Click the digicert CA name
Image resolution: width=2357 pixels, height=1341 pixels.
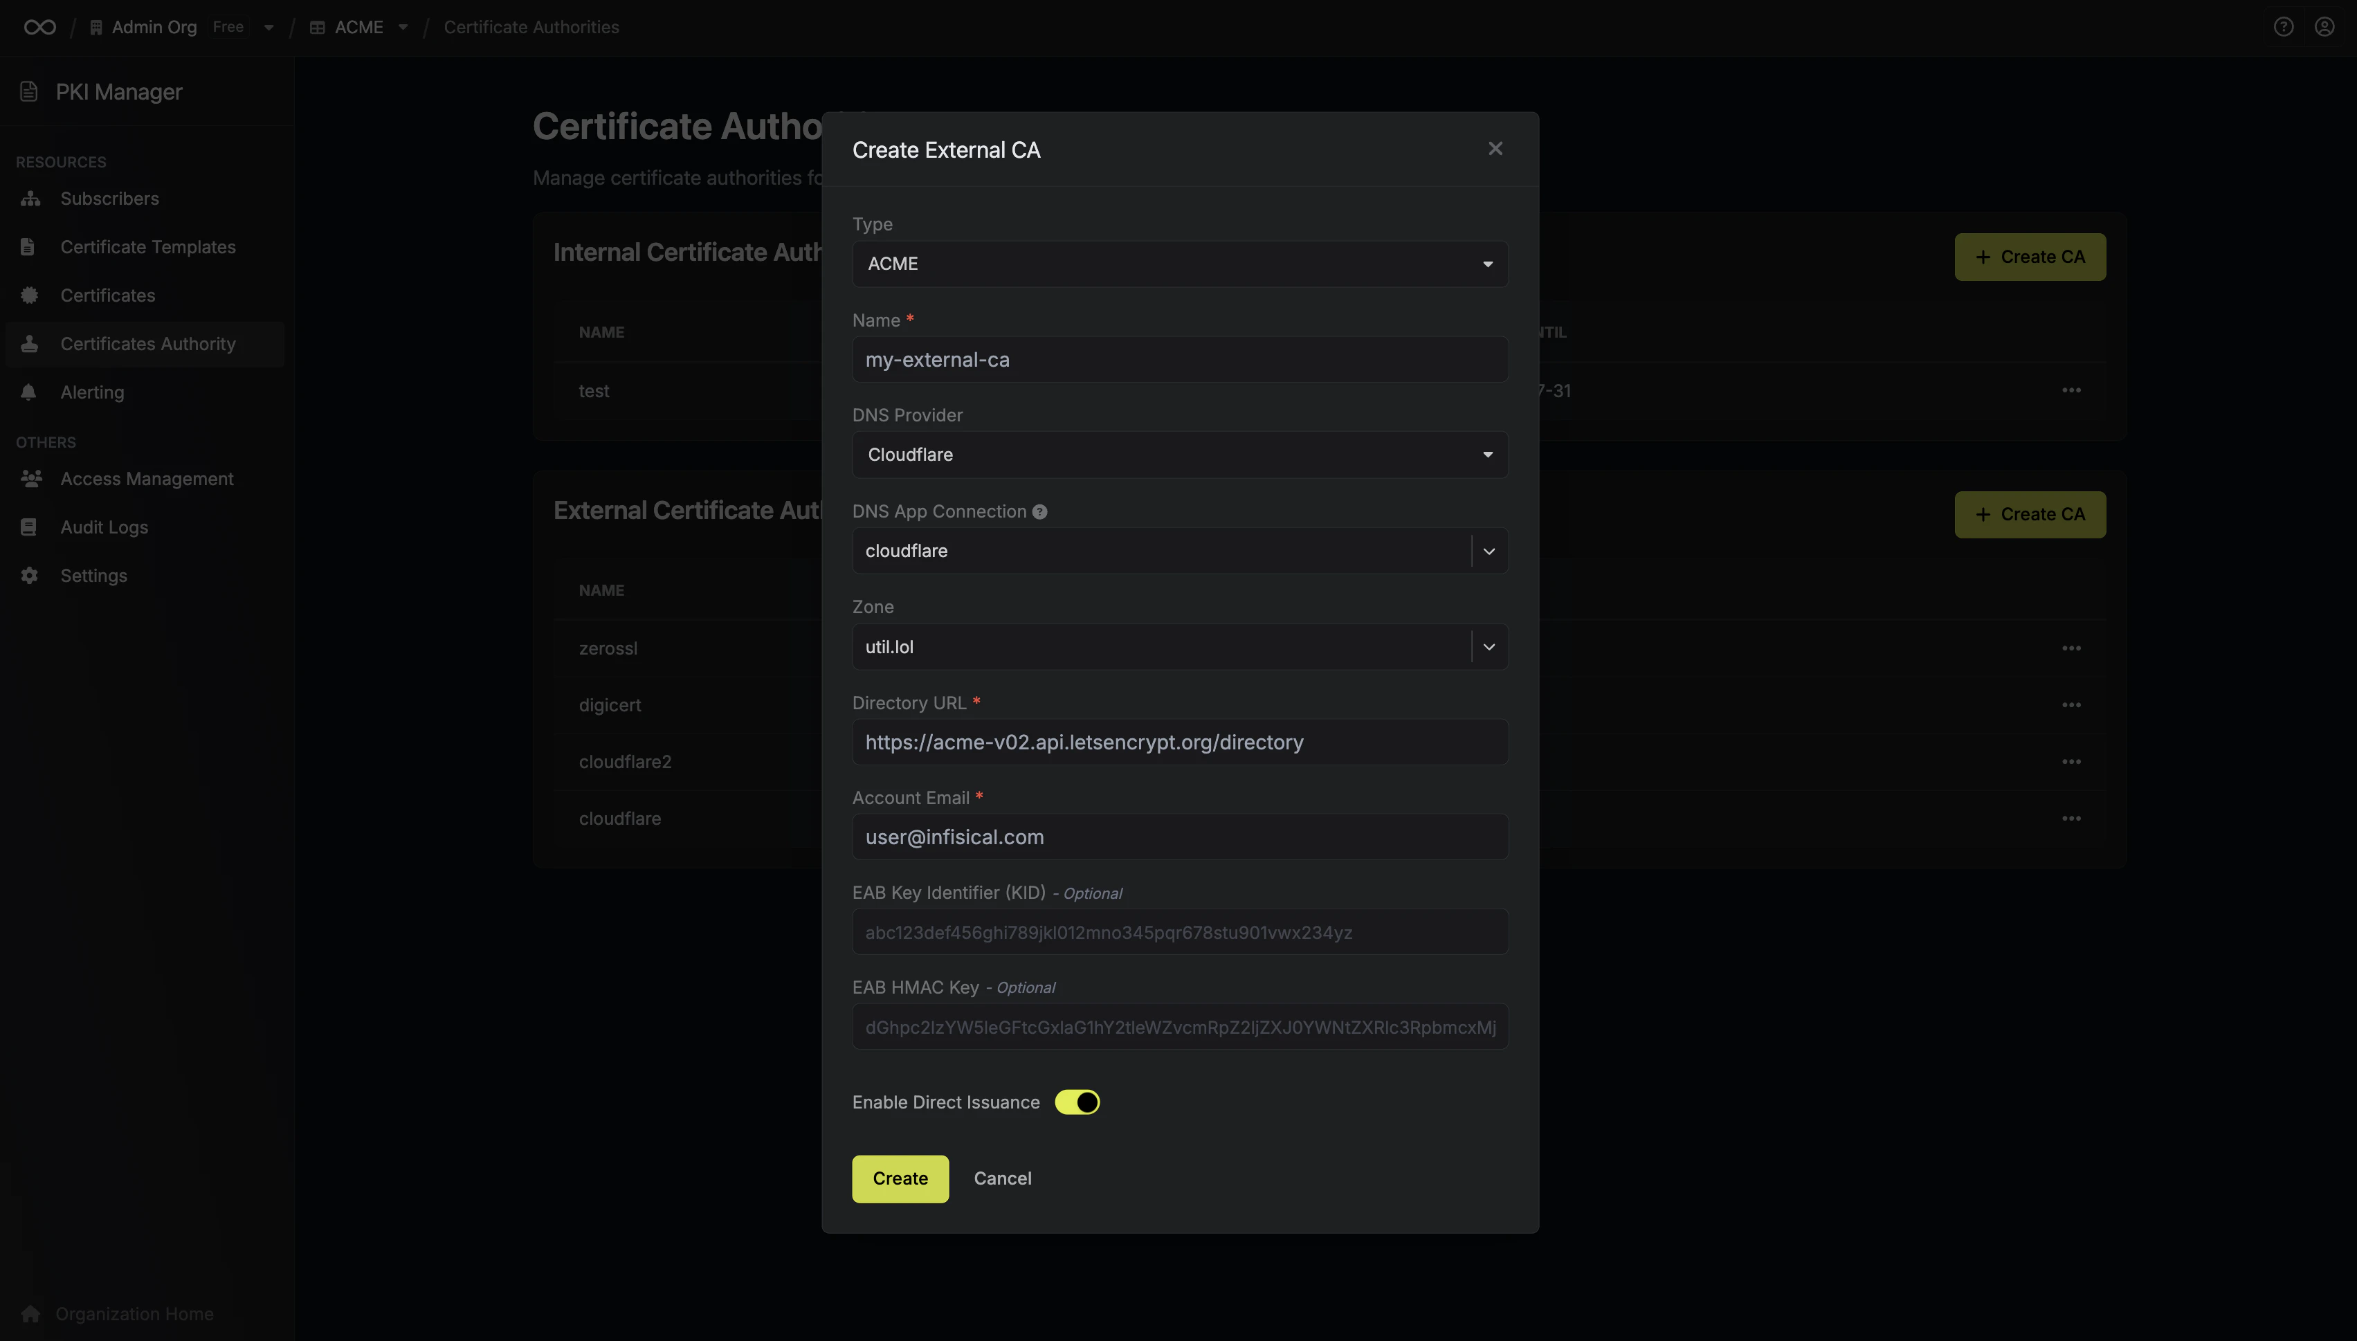(x=610, y=704)
